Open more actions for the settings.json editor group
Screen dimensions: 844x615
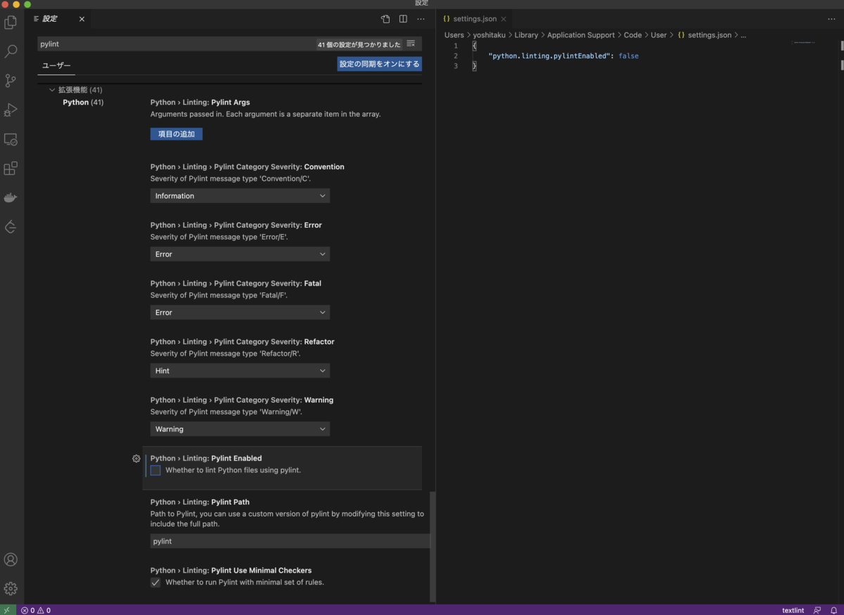(831, 19)
